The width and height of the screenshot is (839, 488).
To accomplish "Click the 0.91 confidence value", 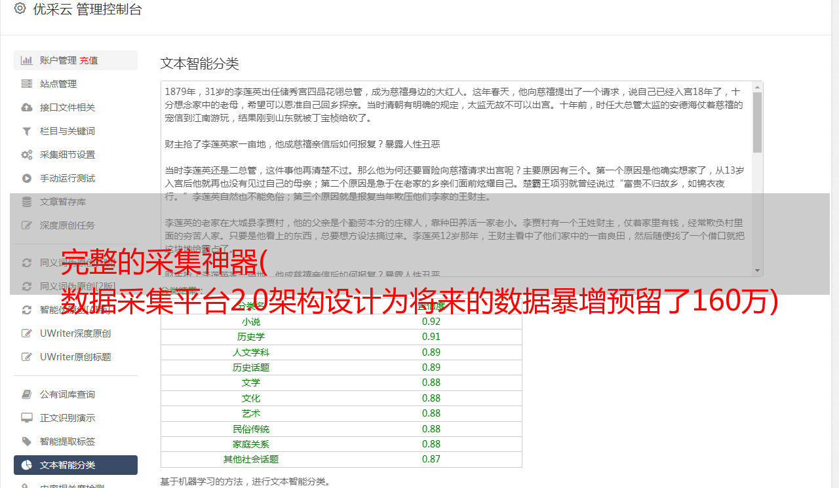I will coord(431,337).
